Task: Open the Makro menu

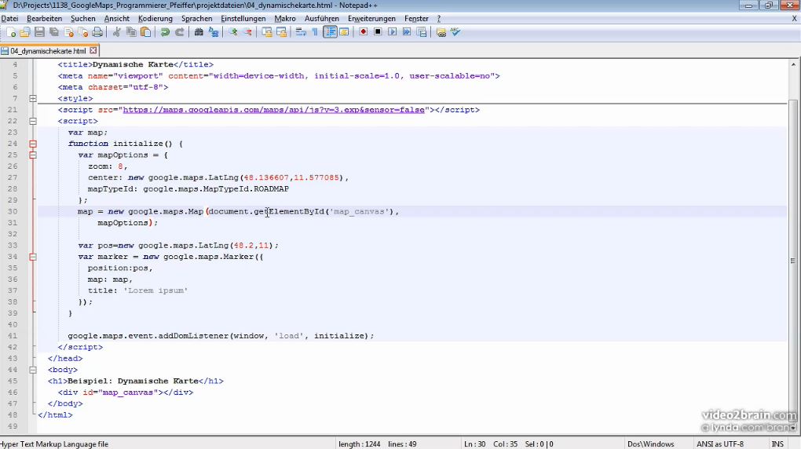Action: tap(285, 18)
